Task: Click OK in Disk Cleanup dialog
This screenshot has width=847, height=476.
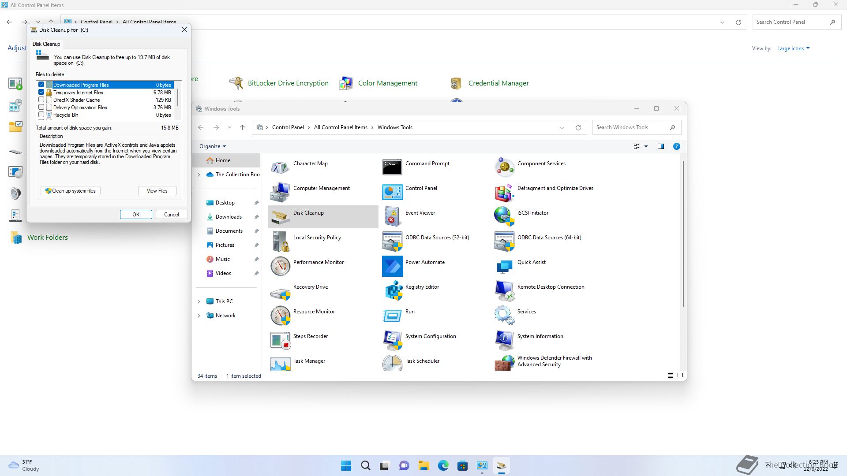Action: click(x=136, y=215)
